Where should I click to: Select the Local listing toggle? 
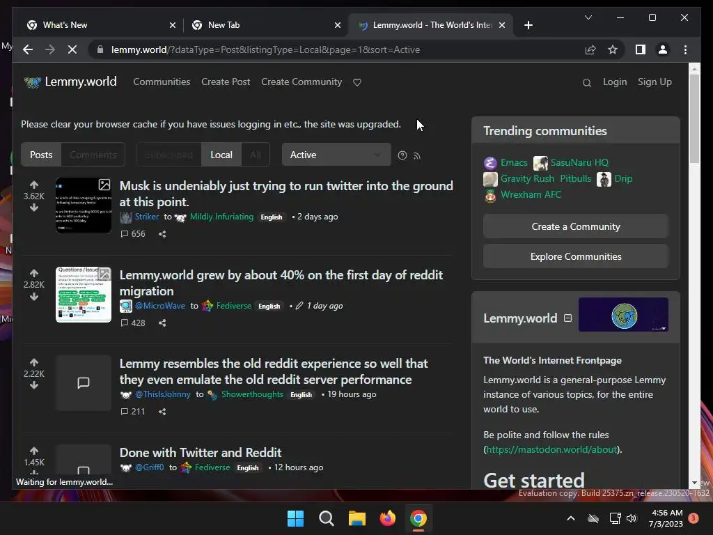[x=221, y=155]
